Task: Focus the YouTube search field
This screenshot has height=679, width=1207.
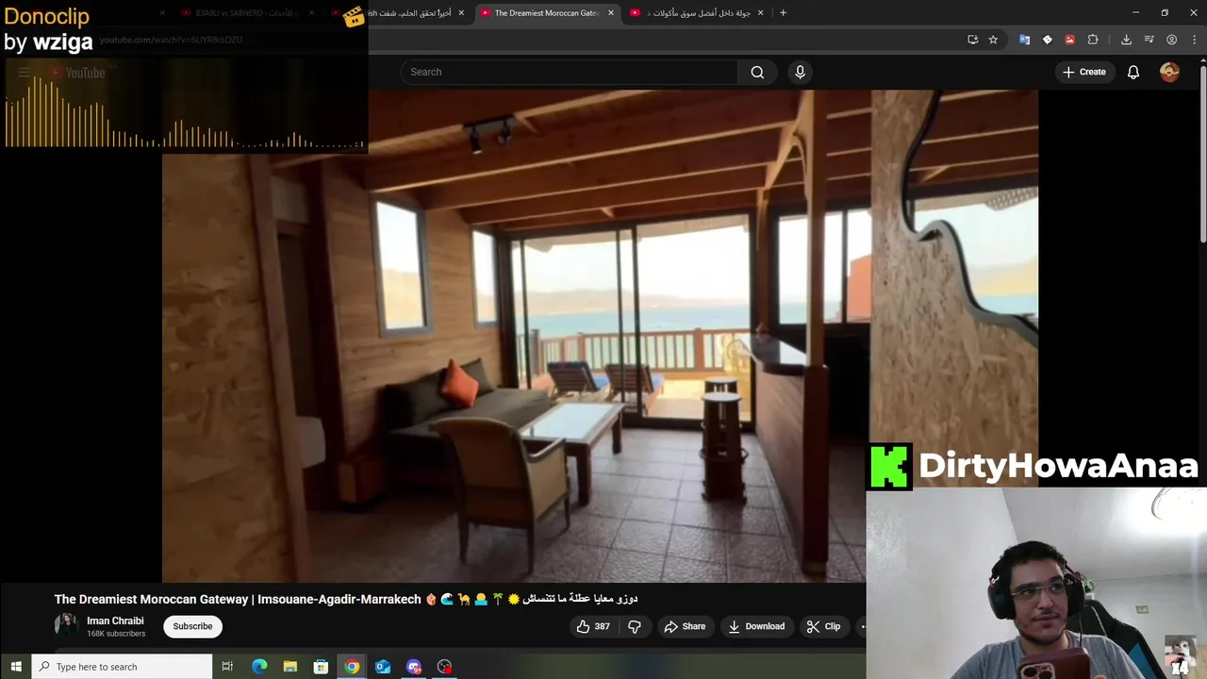Action: (x=570, y=72)
